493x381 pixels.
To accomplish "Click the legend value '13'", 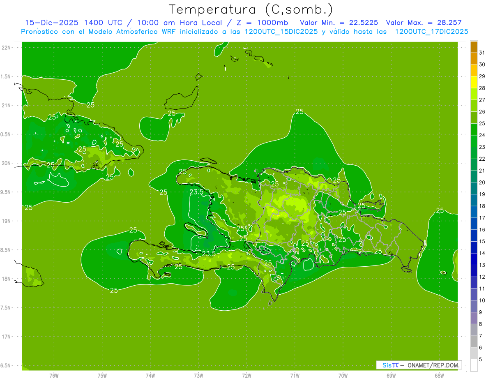I will click(482, 265).
